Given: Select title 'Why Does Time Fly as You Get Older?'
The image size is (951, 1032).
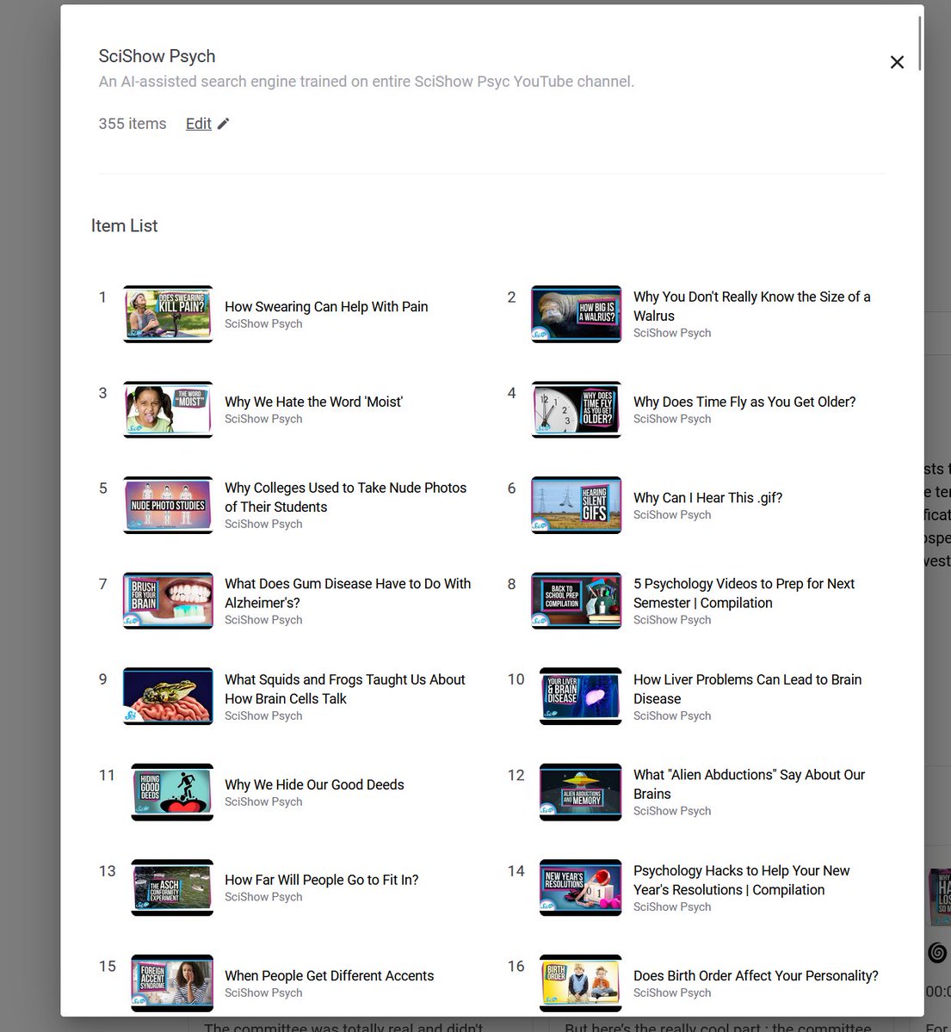Looking at the screenshot, I should tap(744, 402).
